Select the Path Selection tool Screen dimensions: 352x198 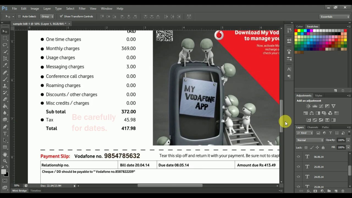[x=5, y=140]
